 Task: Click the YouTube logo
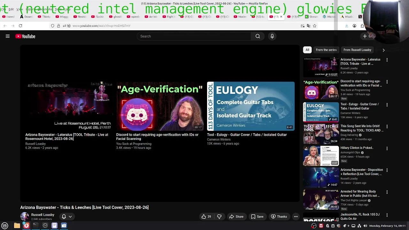pyautogui.click(x=25, y=36)
